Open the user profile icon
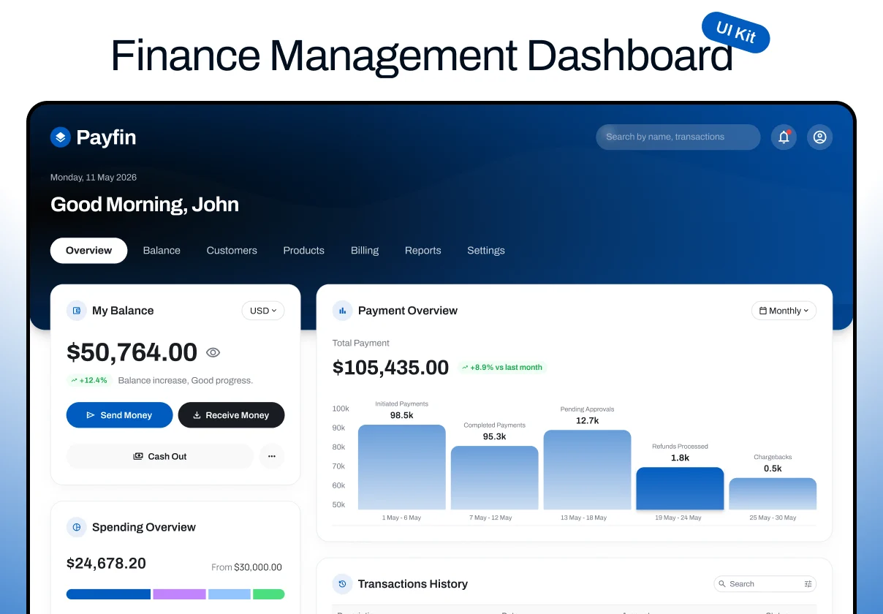The height and width of the screenshot is (614, 883). click(x=819, y=137)
